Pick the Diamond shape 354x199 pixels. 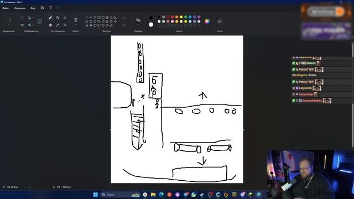87,21
